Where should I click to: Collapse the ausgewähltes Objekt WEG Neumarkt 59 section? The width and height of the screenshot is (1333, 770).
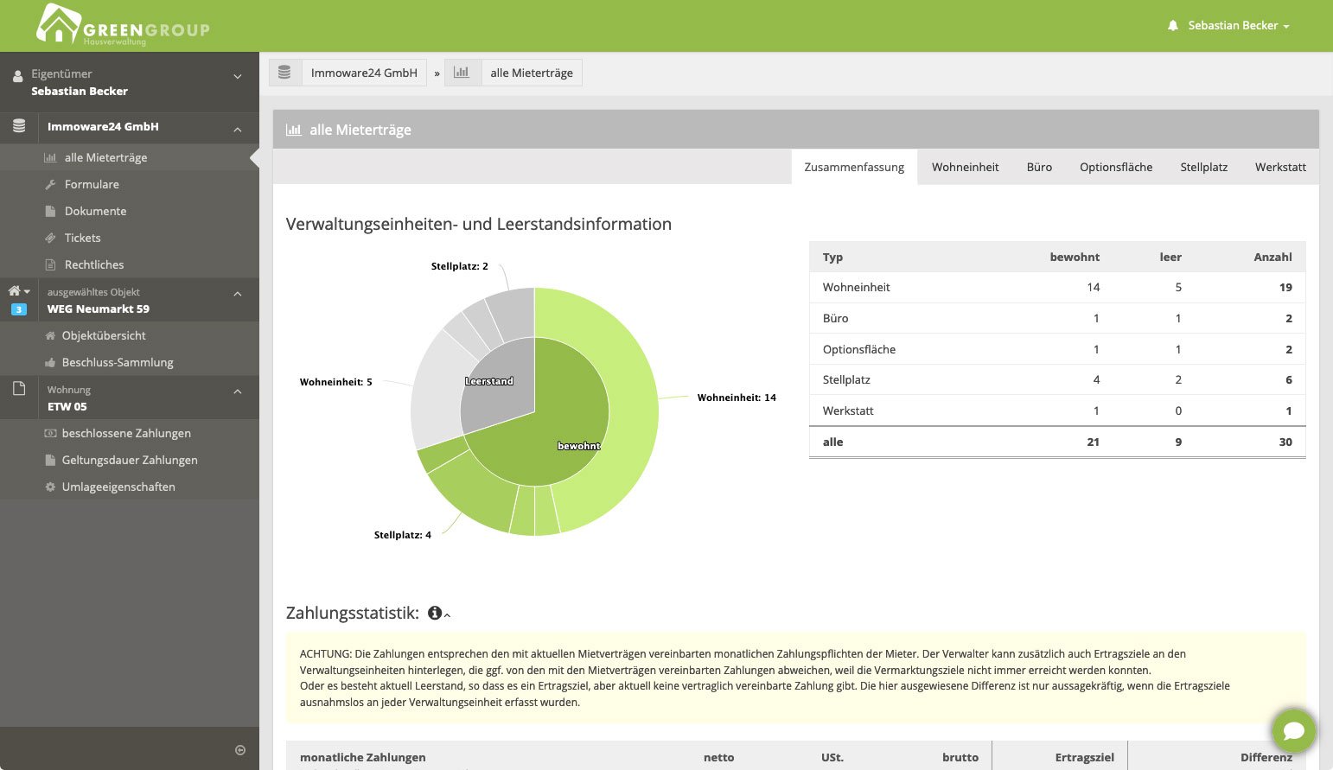coord(238,294)
